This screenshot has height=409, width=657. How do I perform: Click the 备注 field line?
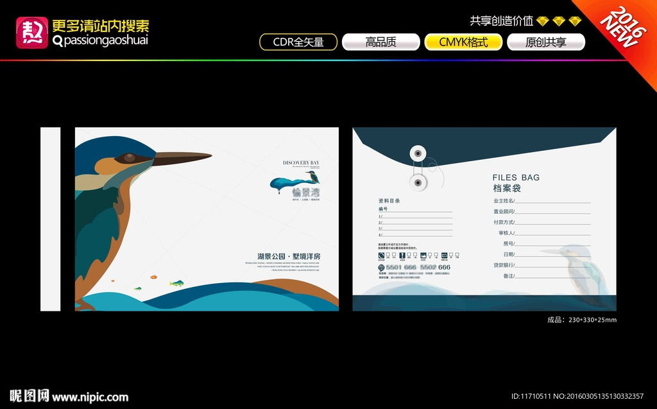point(547,276)
